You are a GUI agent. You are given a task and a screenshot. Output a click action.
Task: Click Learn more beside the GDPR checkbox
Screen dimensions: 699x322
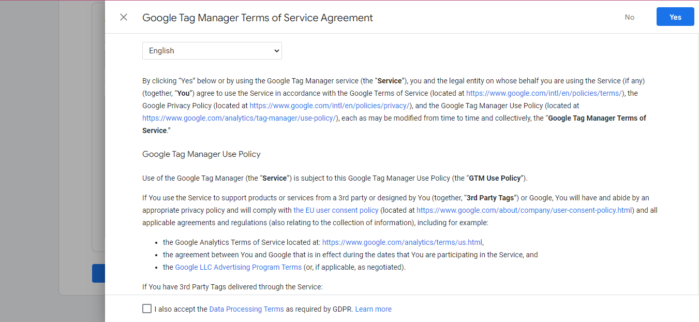pyautogui.click(x=373, y=309)
